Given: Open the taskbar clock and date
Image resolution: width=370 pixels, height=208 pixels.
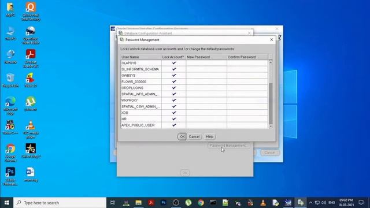Looking at the screenshot, I should tap(346, 203).
